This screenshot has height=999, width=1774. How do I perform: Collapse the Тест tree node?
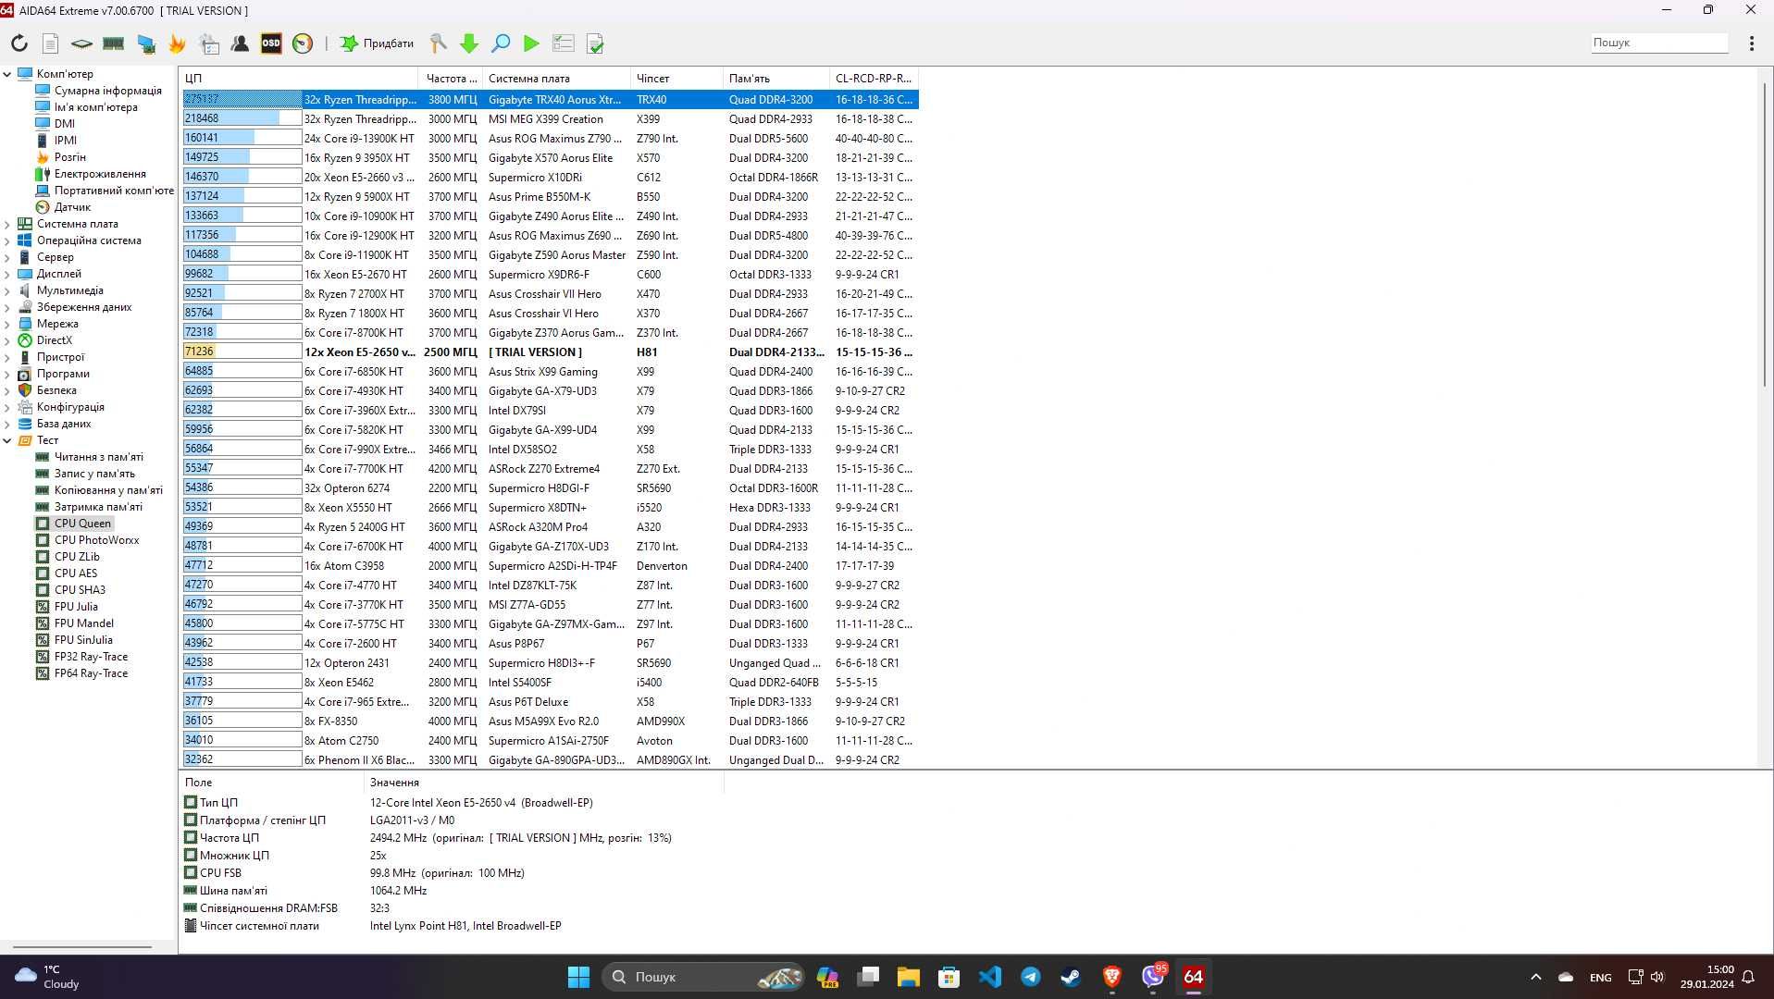point(7,440)
